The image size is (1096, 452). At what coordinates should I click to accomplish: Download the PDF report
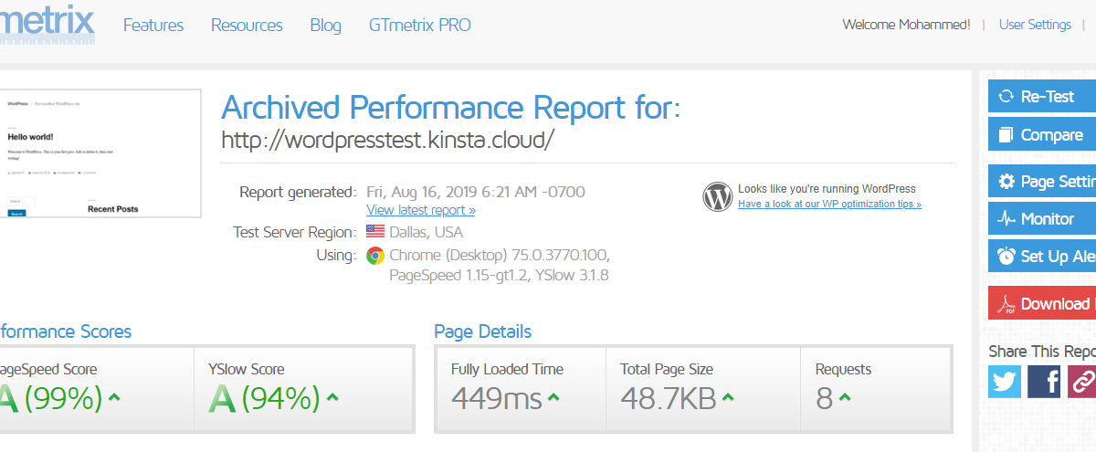click(x=1042, y=303)
